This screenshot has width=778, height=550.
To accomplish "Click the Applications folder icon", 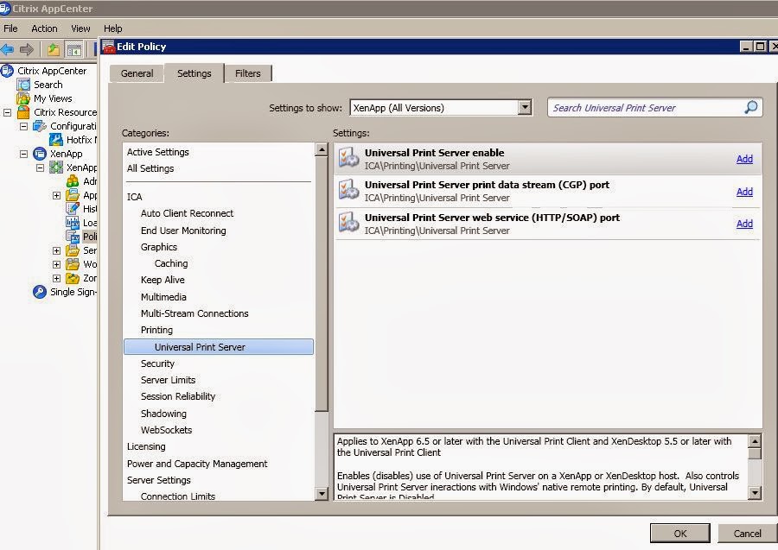I will (x=73, y=195).
